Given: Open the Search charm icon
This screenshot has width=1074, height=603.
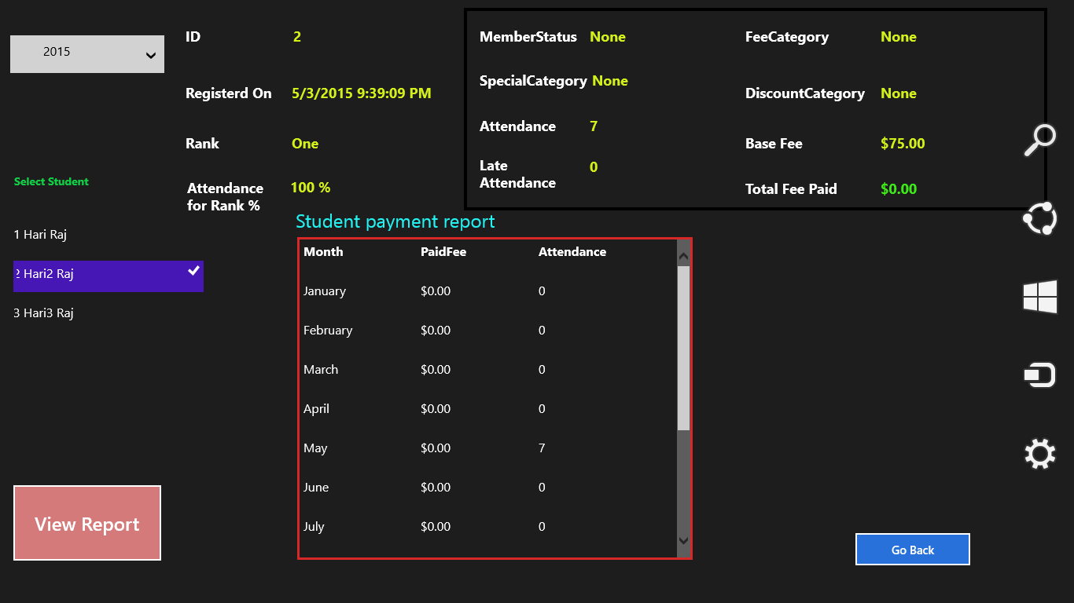Looking at the screenshot, I should tap(1039, 141).
